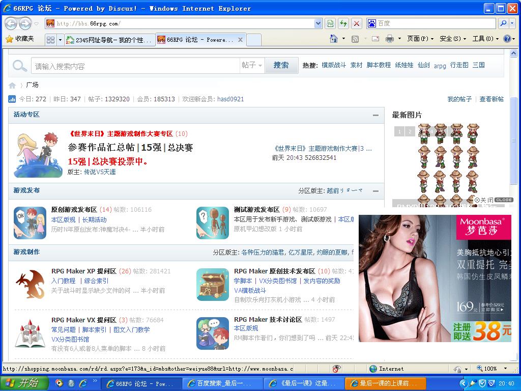Click the 横版战斗 hot search link

(x=334, y=65)
